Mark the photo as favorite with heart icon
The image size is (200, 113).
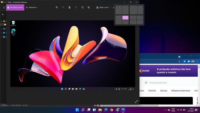tap(76, 8)
